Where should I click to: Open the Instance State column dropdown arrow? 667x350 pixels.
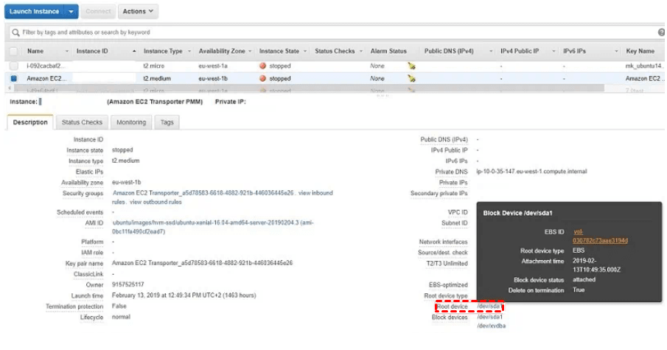pos(305,51)
